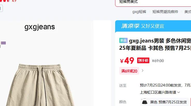
Task: Choose the 黑色 预售7月25日发货 color option
Action: pyautogui.click(x=164, y=102)
